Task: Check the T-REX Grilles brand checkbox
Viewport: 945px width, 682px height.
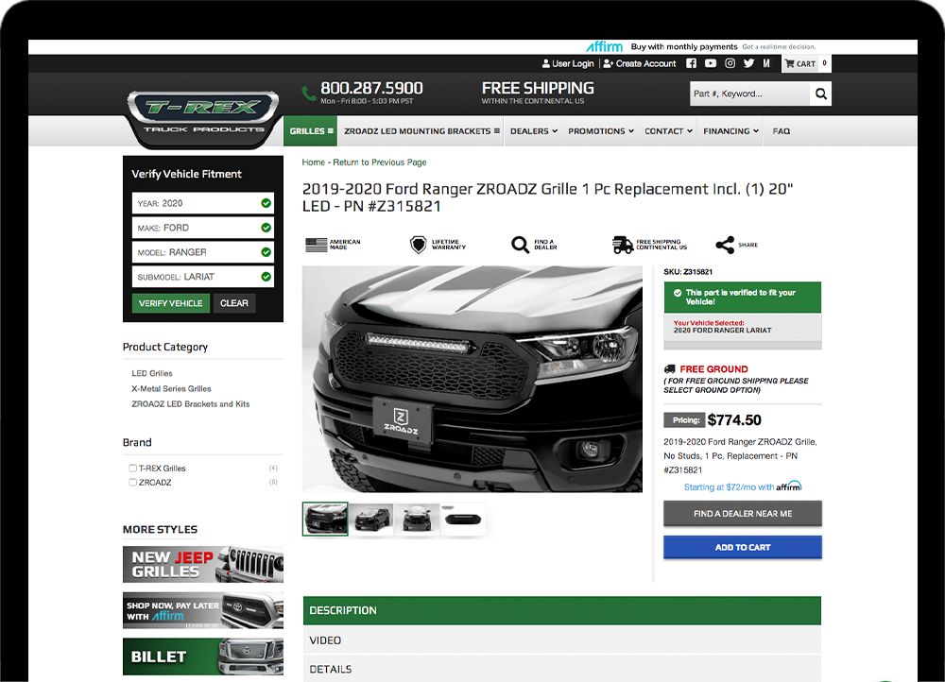Action: tap(133, 469)
